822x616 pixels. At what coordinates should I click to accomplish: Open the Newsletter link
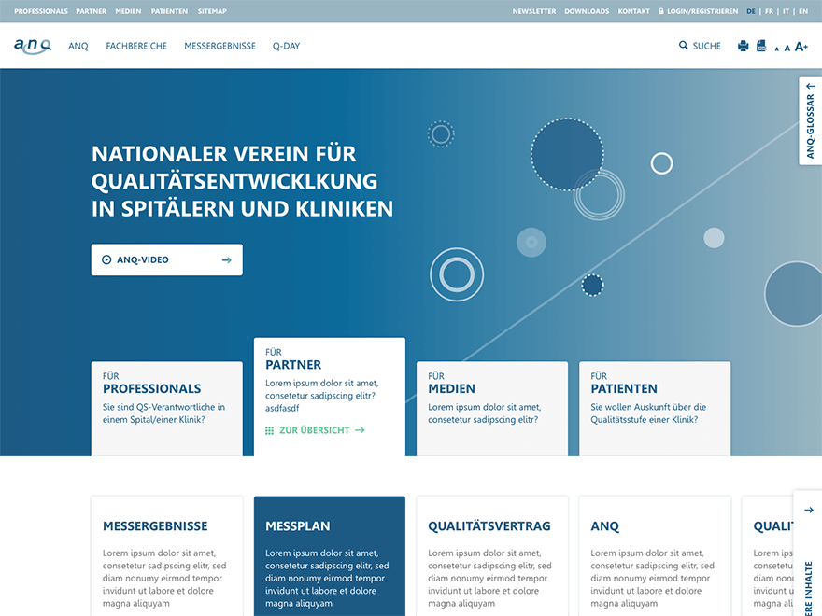pyautogui.click(x=534, y=11)
